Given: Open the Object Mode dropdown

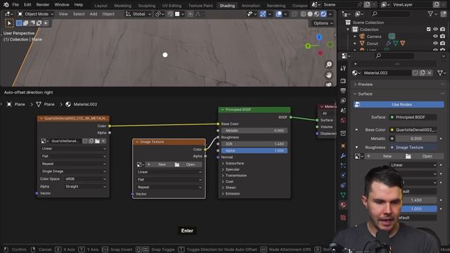Looking at the screenshot, I should pyautogui.click(x=36, y=14).
